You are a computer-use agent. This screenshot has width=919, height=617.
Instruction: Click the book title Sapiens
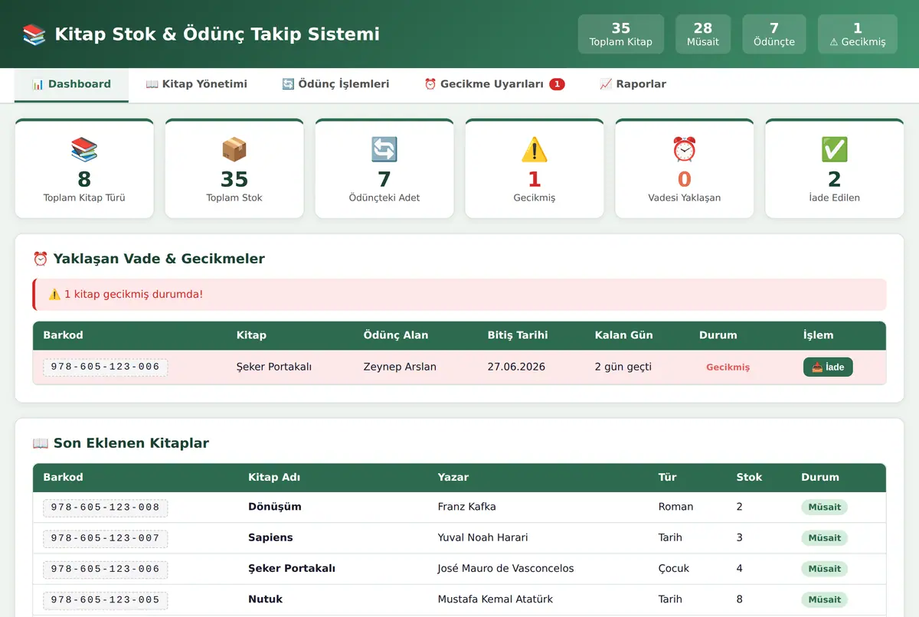click(x=270, y=537)
